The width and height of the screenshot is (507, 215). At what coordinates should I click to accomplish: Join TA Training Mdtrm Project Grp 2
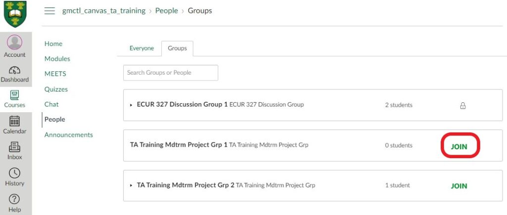459,186
